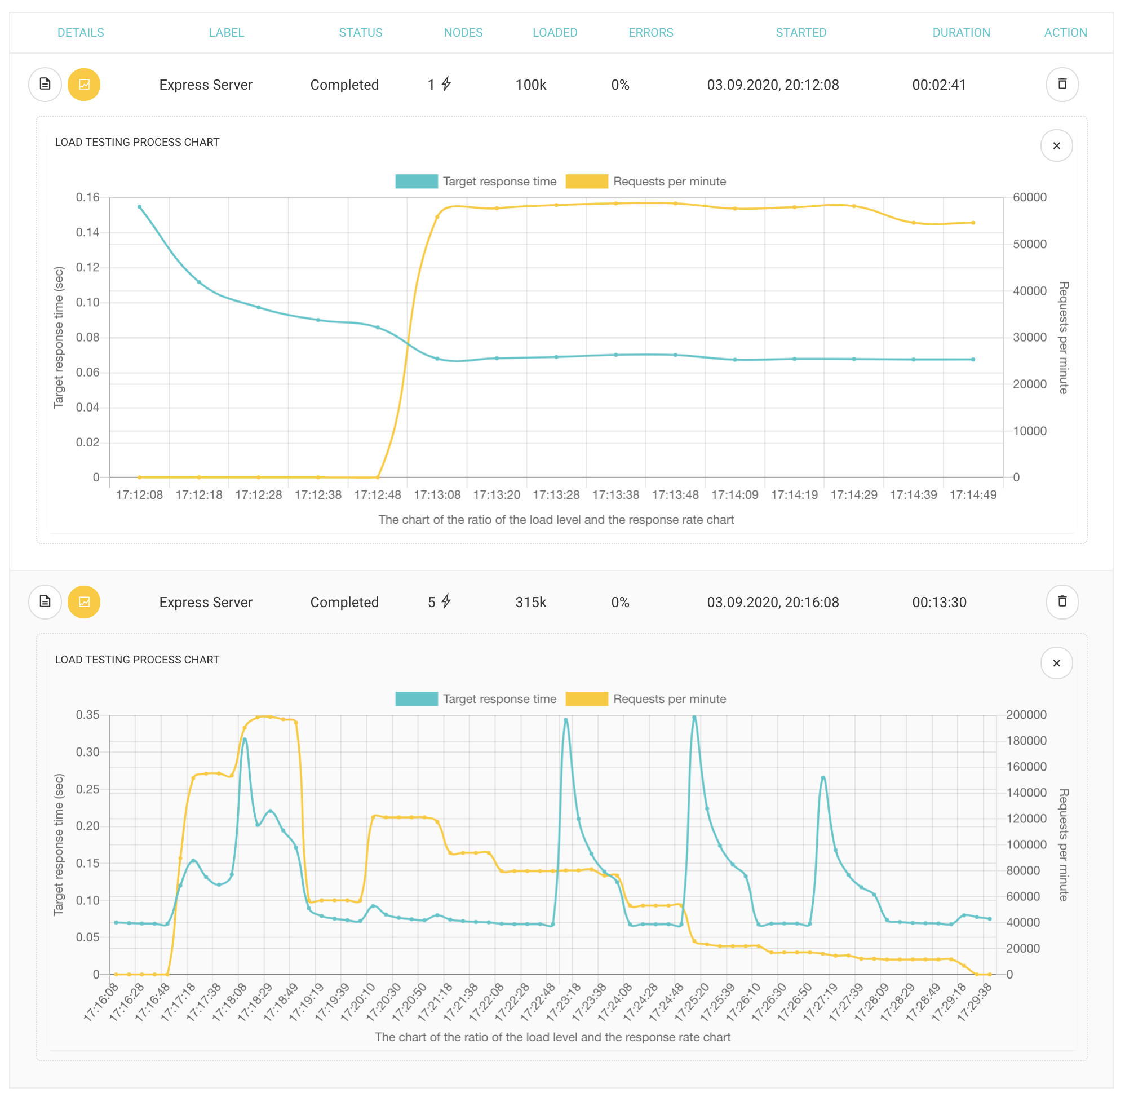
Task: Toggle Target response time legend in second chart
Action: tap(476, 699)
